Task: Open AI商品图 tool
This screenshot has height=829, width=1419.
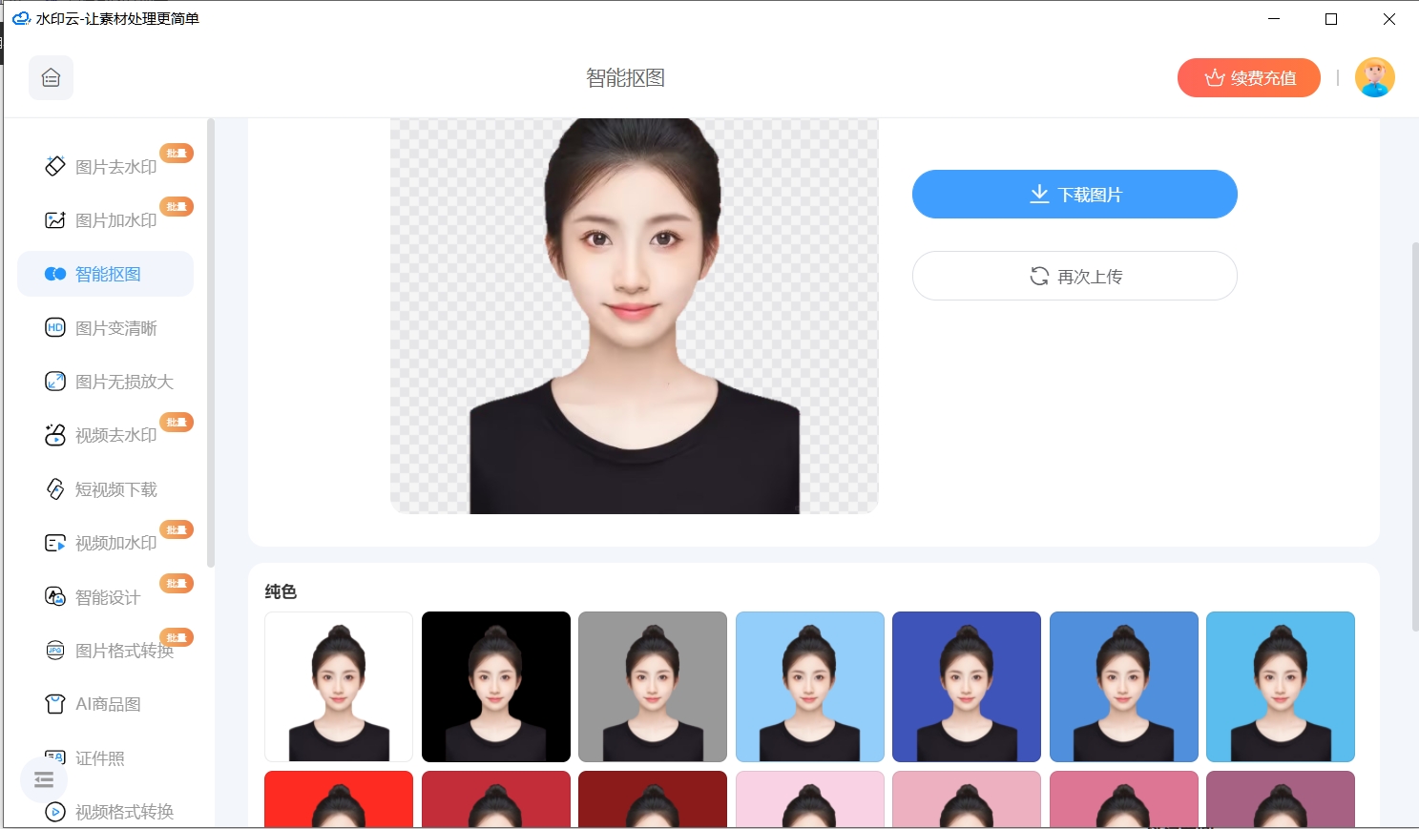Action: pyautogui.click(x=105, y=704)
